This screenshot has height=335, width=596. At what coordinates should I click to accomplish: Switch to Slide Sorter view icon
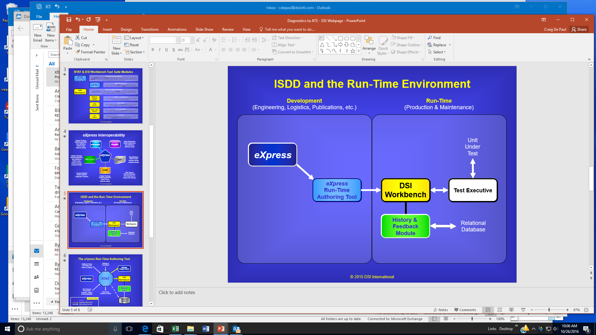pyautogui.click(x=500, y=310)
